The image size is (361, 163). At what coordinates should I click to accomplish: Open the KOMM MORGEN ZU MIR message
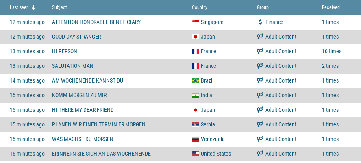click(79, 95)
